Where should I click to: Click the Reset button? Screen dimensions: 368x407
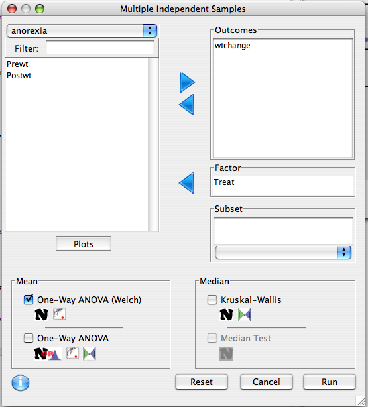202,382
